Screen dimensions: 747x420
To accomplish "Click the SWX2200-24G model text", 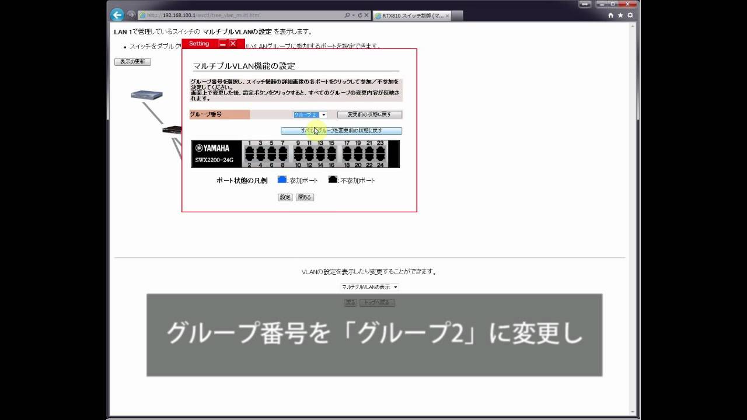I will (214, 160).
